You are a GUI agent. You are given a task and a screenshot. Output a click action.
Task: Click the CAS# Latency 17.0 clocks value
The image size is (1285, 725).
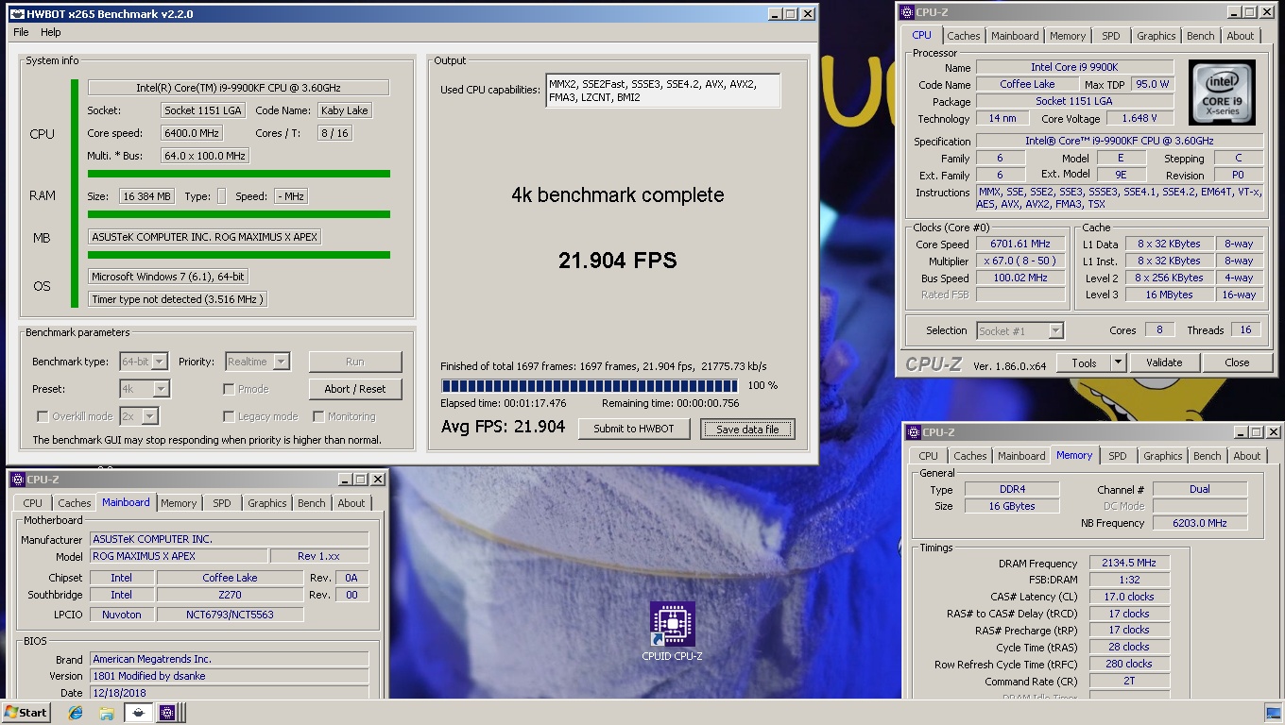1129,597
